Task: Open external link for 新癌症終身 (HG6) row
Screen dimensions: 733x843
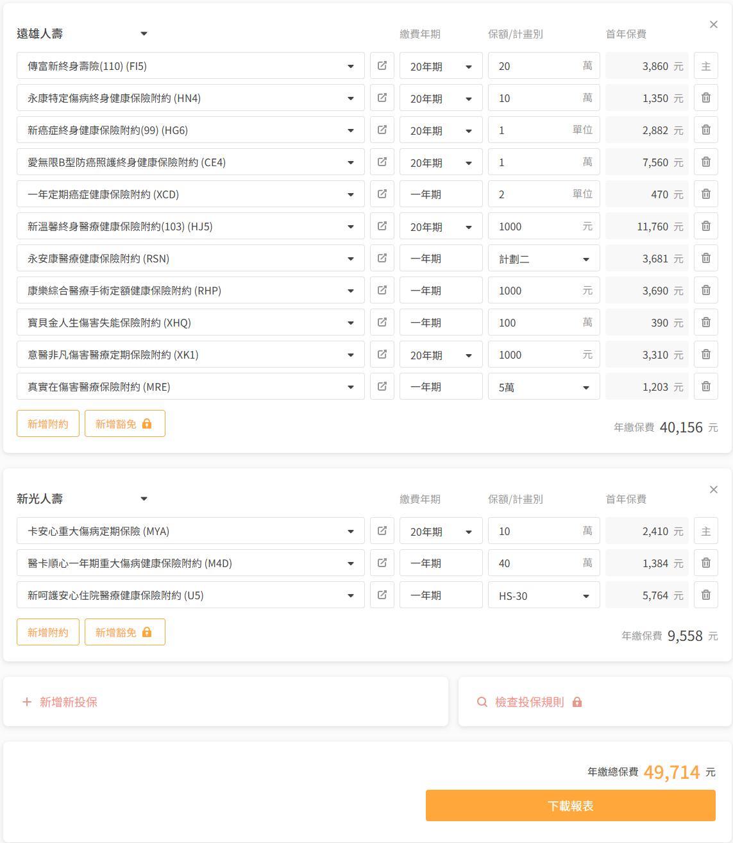Action: (x=382, y=130)
